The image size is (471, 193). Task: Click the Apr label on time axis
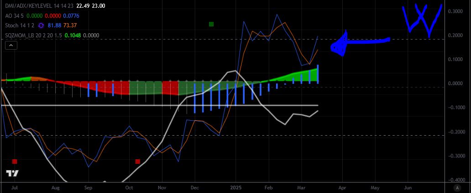click(x=342, y=188)
